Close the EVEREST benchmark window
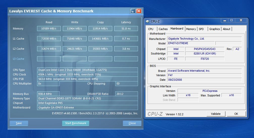The image size is (254, 138). [x=139, y=11]
